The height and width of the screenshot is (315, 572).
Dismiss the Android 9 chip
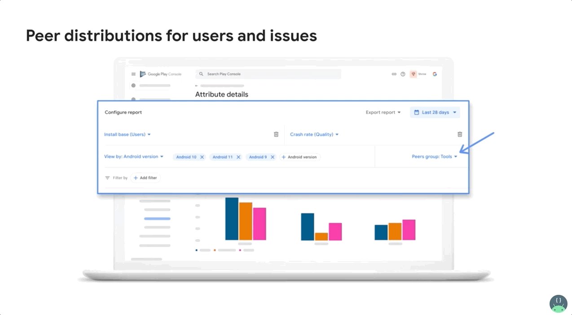pos(272,157)
